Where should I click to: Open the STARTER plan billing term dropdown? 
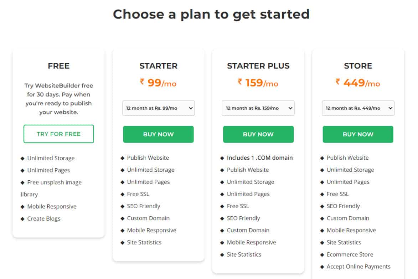(158, 108)
